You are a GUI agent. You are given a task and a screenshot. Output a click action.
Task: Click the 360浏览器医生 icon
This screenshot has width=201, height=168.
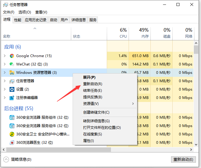click(12, 143)
